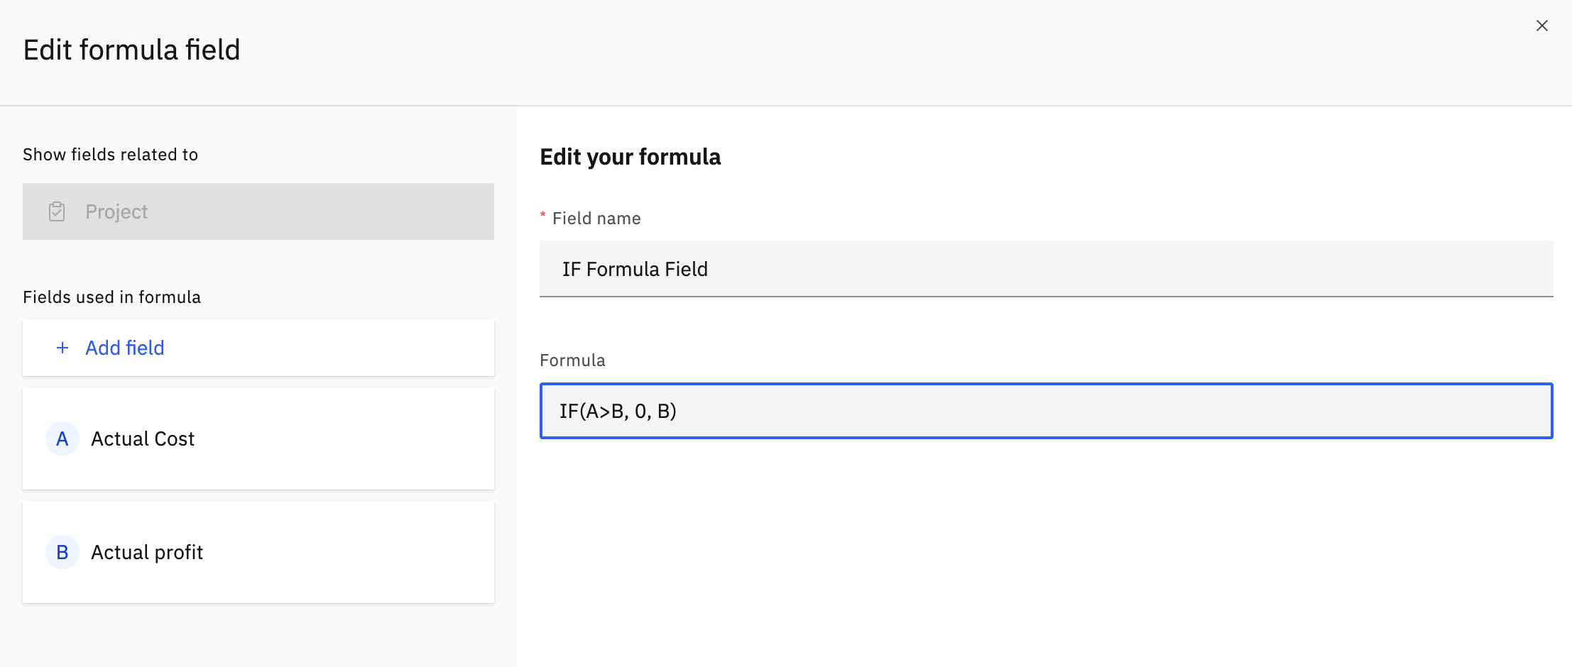Click the Actual profit field name

(x=147, y=552)
